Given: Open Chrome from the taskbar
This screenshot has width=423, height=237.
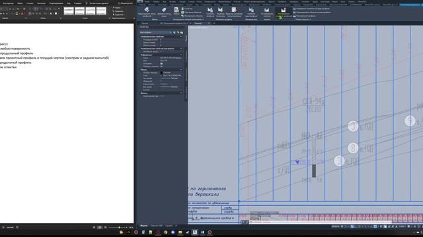Looking at the screenshot, I should pyautogui.click(x=165, y=232).
